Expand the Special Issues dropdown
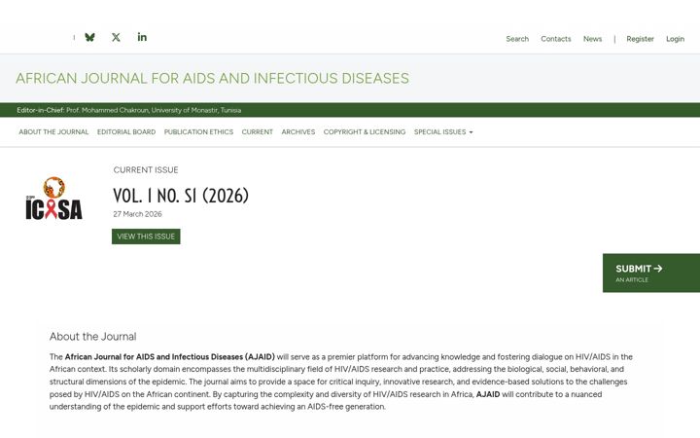The image size is (700, 438). coord(443,131)
